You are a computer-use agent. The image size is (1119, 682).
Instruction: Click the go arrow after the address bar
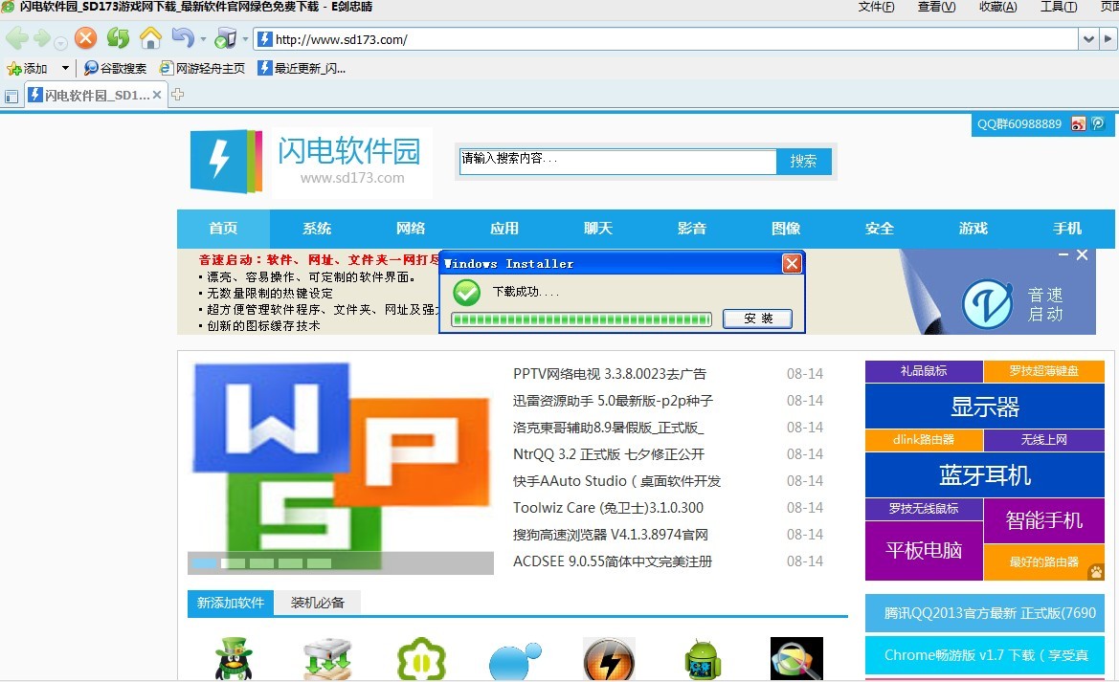click(x=1108, y=39)
